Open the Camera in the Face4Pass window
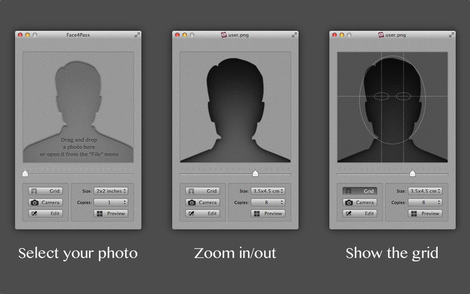 click(46, 202)
